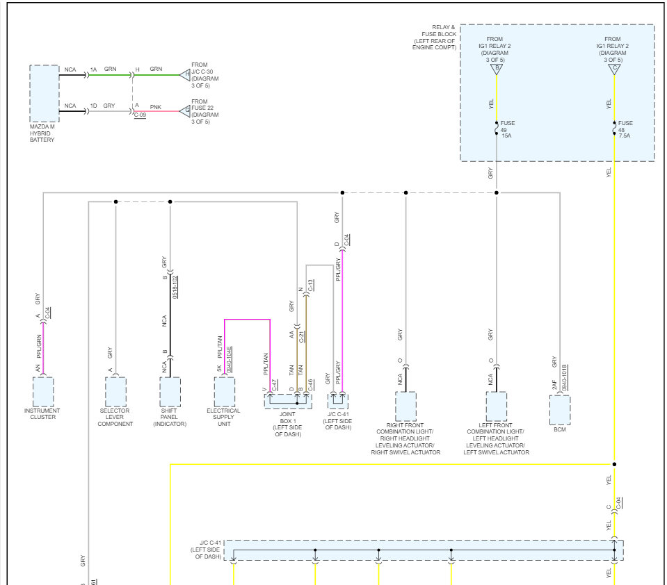Click the Instrument Cluster component box

(x=43, y=392)
